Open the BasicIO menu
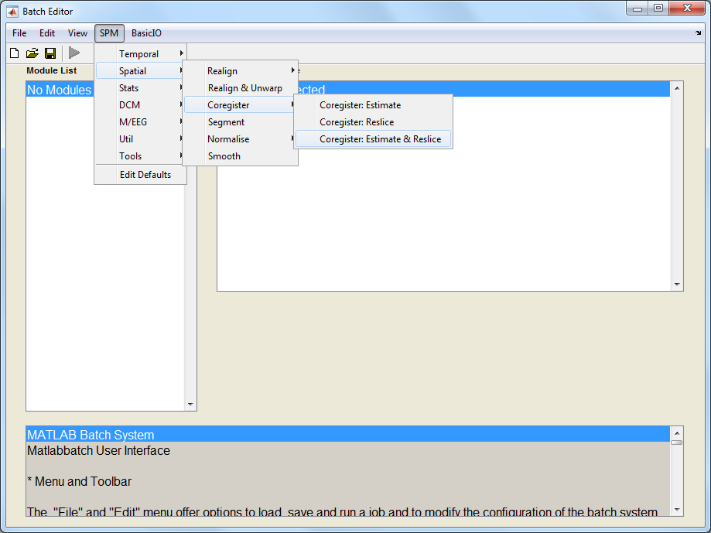The height and width of the screenshot is (533, 711). coord(146,33)
